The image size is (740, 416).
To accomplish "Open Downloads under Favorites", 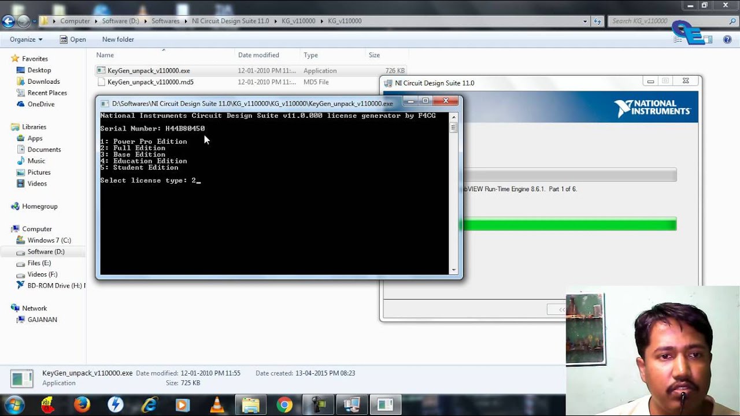I will [43, 81].
